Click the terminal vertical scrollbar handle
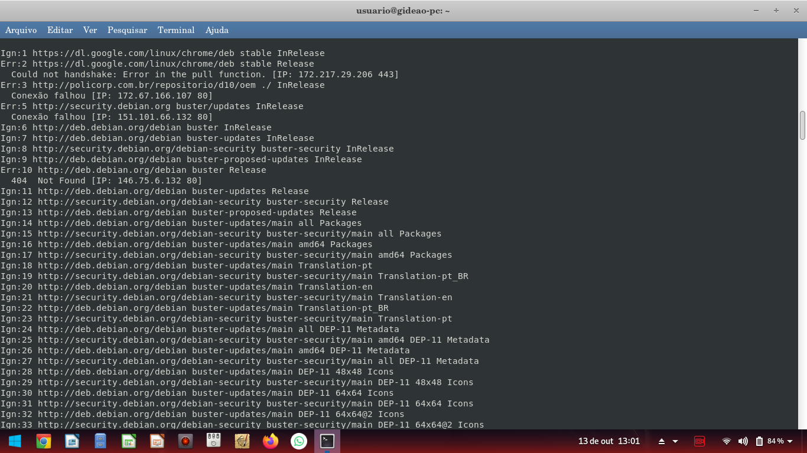This screenshot has height=453, width=807. [x=802, y=125]
